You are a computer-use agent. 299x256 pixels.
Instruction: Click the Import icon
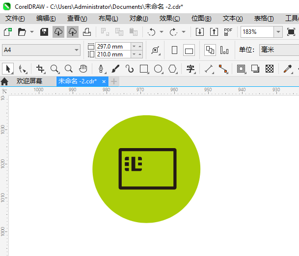(200, 32)
